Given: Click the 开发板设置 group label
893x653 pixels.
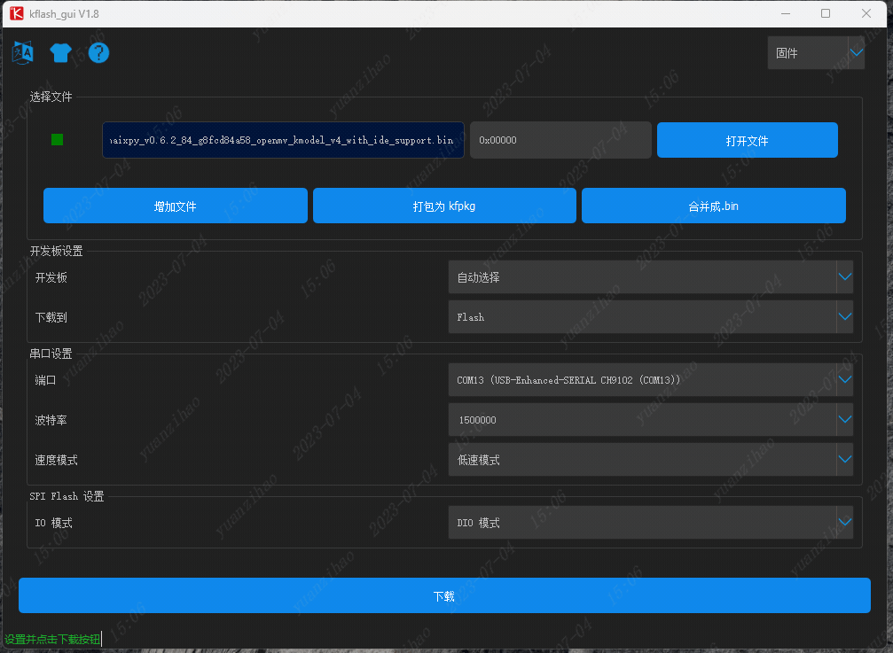Looking at the screenshot, I should pos(57,251).
